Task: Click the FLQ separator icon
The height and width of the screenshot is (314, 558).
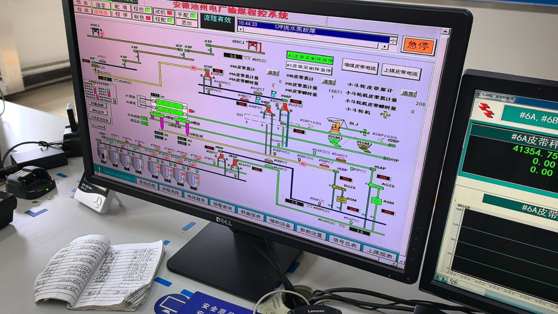Action: [95, 65]
